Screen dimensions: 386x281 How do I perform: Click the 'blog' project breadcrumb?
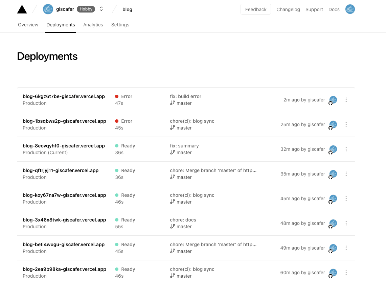[x=127, y=9]
